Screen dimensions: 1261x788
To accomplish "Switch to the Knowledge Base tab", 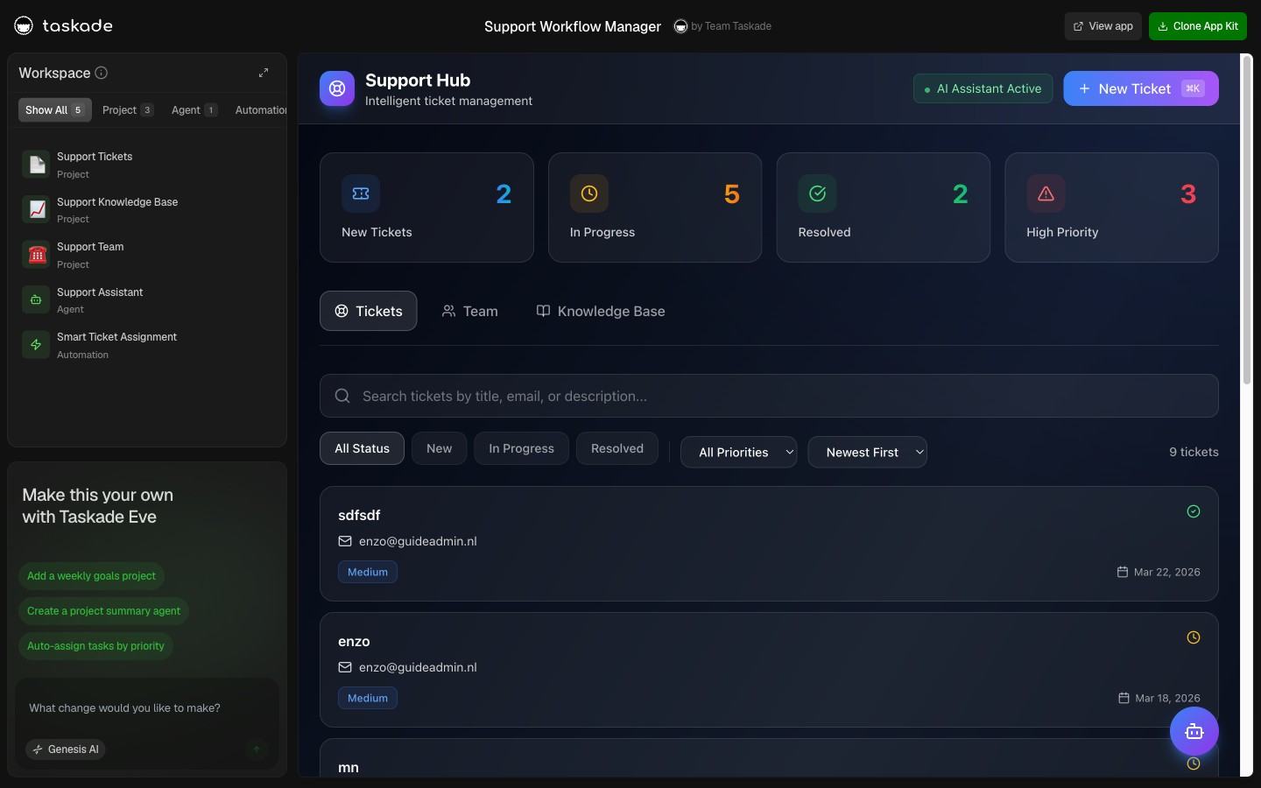I will [x=601, y=311].
